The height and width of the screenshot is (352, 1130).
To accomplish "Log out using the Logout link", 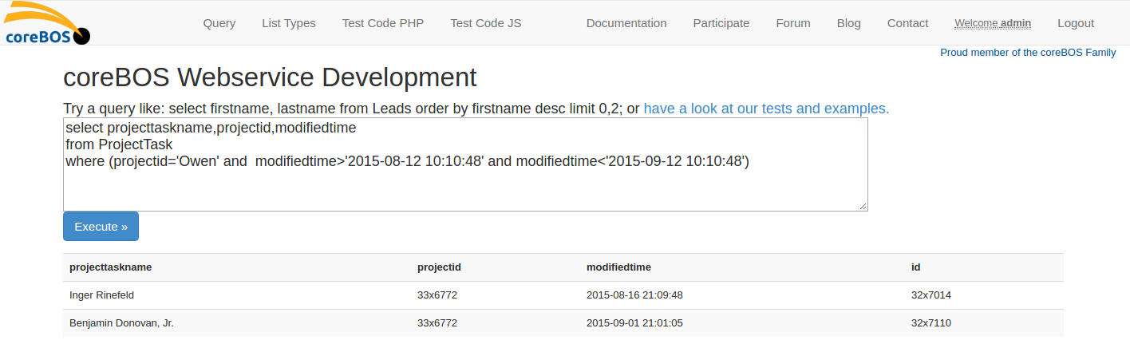I will tap(1076, 23).
